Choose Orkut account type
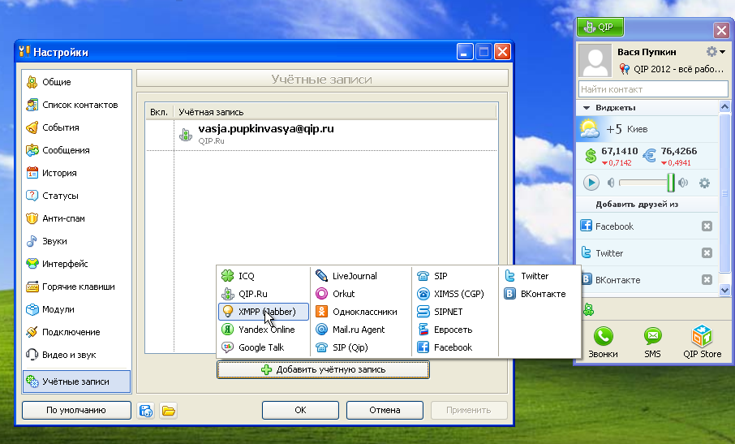The image size is (735, 444). coord(361,294)
